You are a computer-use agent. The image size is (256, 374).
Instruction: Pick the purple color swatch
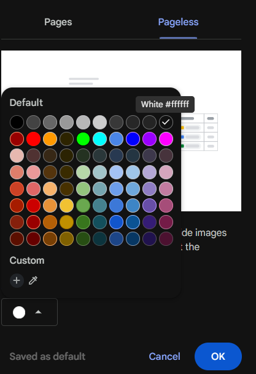(x=150, y=139)
